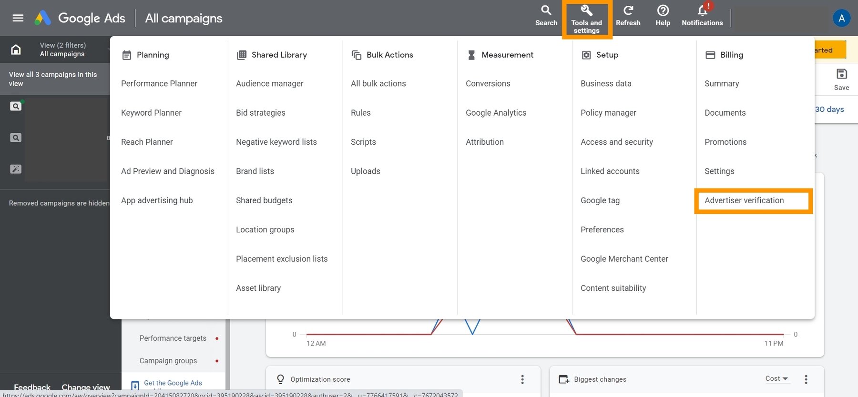The width and height of the screenshot is (858, 397).
Task: Open Access and security
Action: point(617,142)
